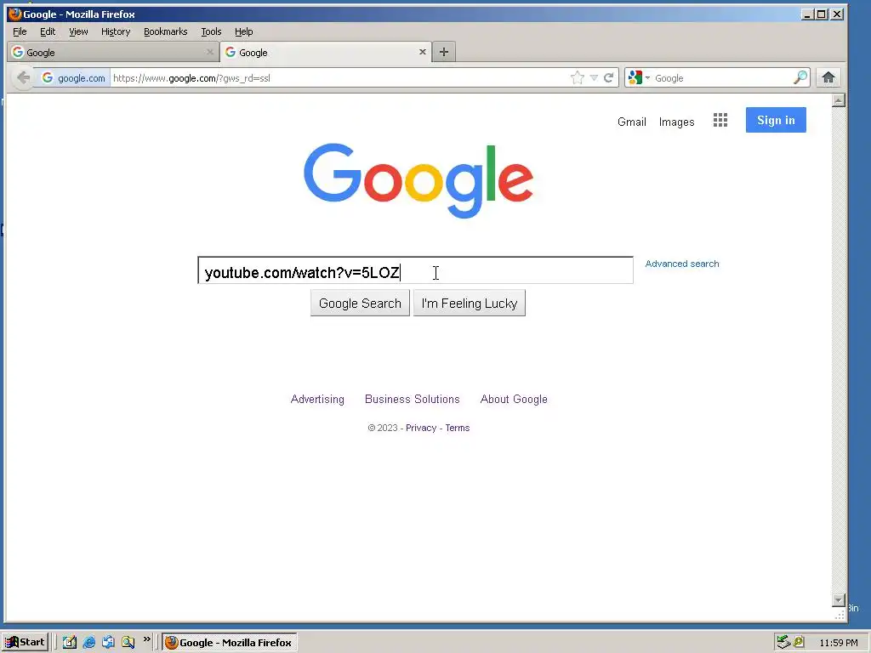Open the history dropdown arrow in URL bar
This screenshot has width=871, height=653.
coord(594,77)
